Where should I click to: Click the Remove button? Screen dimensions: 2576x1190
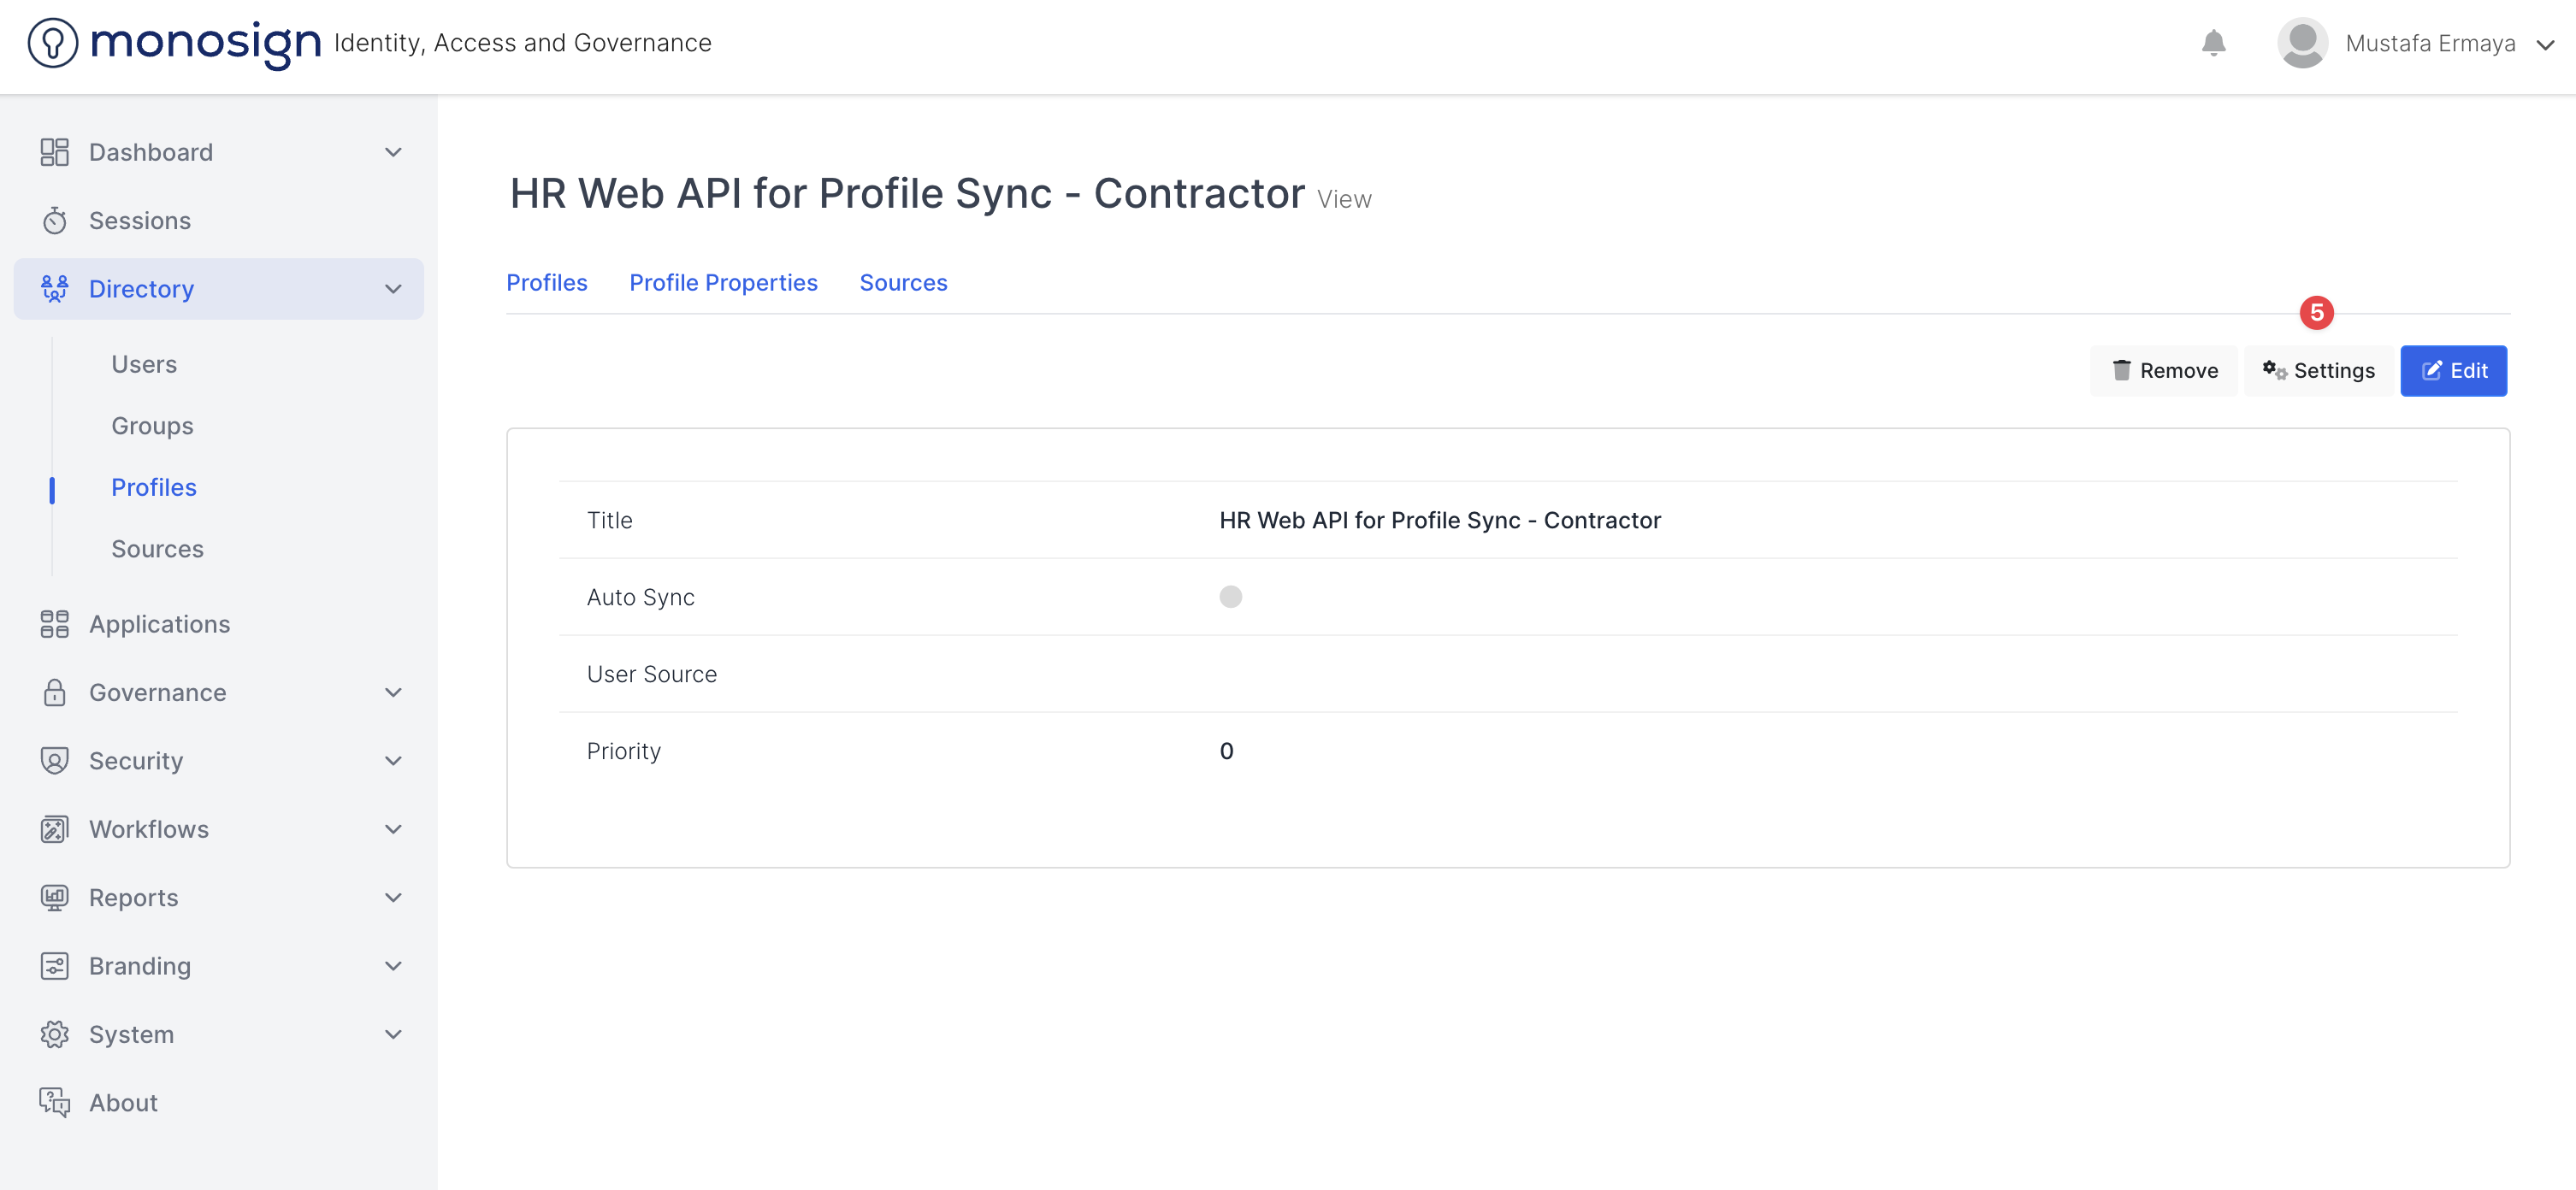point(2164,371)
